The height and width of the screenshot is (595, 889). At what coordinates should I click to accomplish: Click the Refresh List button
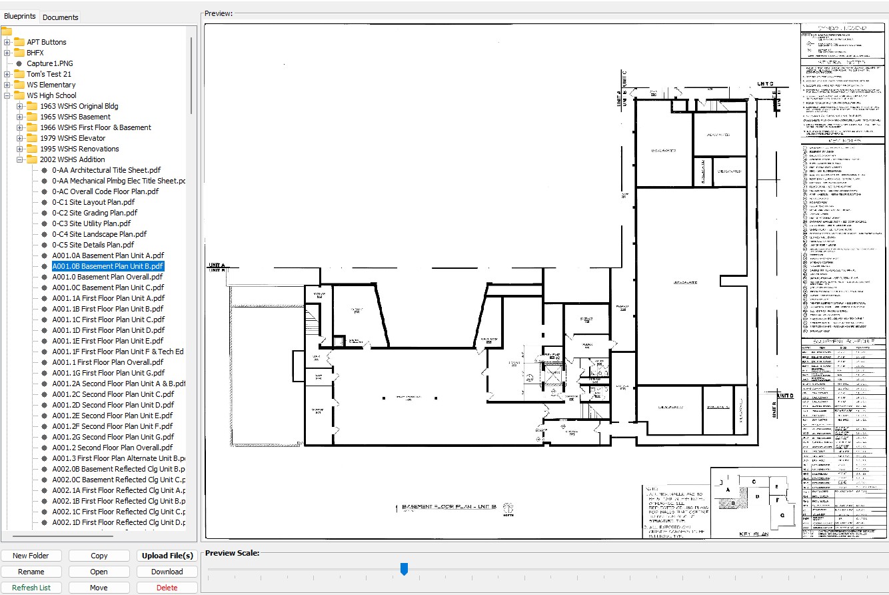31,588
